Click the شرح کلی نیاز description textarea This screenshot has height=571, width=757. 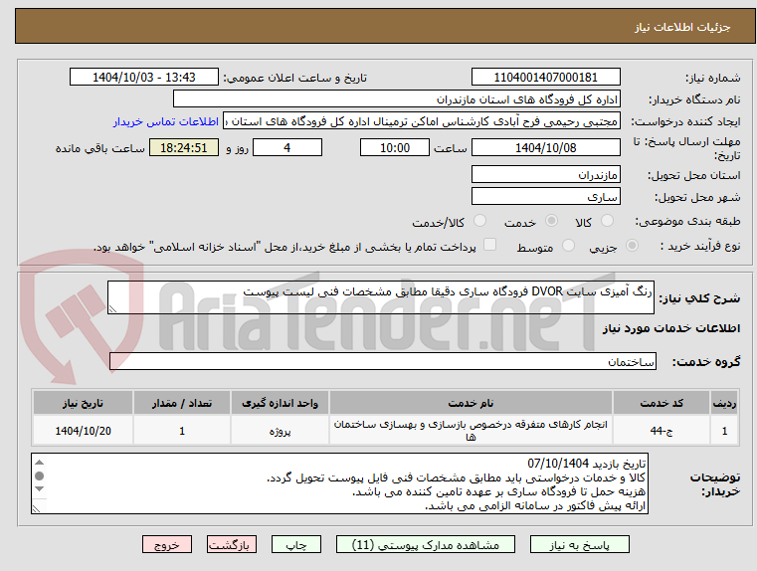381,297
